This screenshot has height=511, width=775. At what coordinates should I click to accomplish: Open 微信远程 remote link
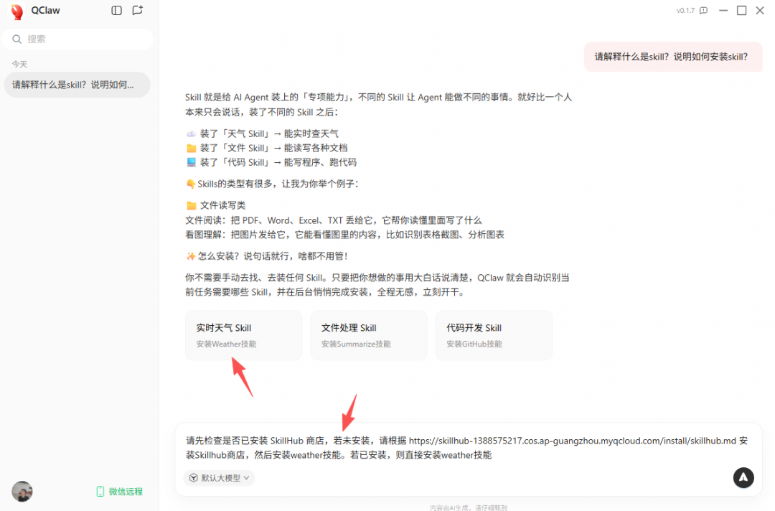[120, 491]
